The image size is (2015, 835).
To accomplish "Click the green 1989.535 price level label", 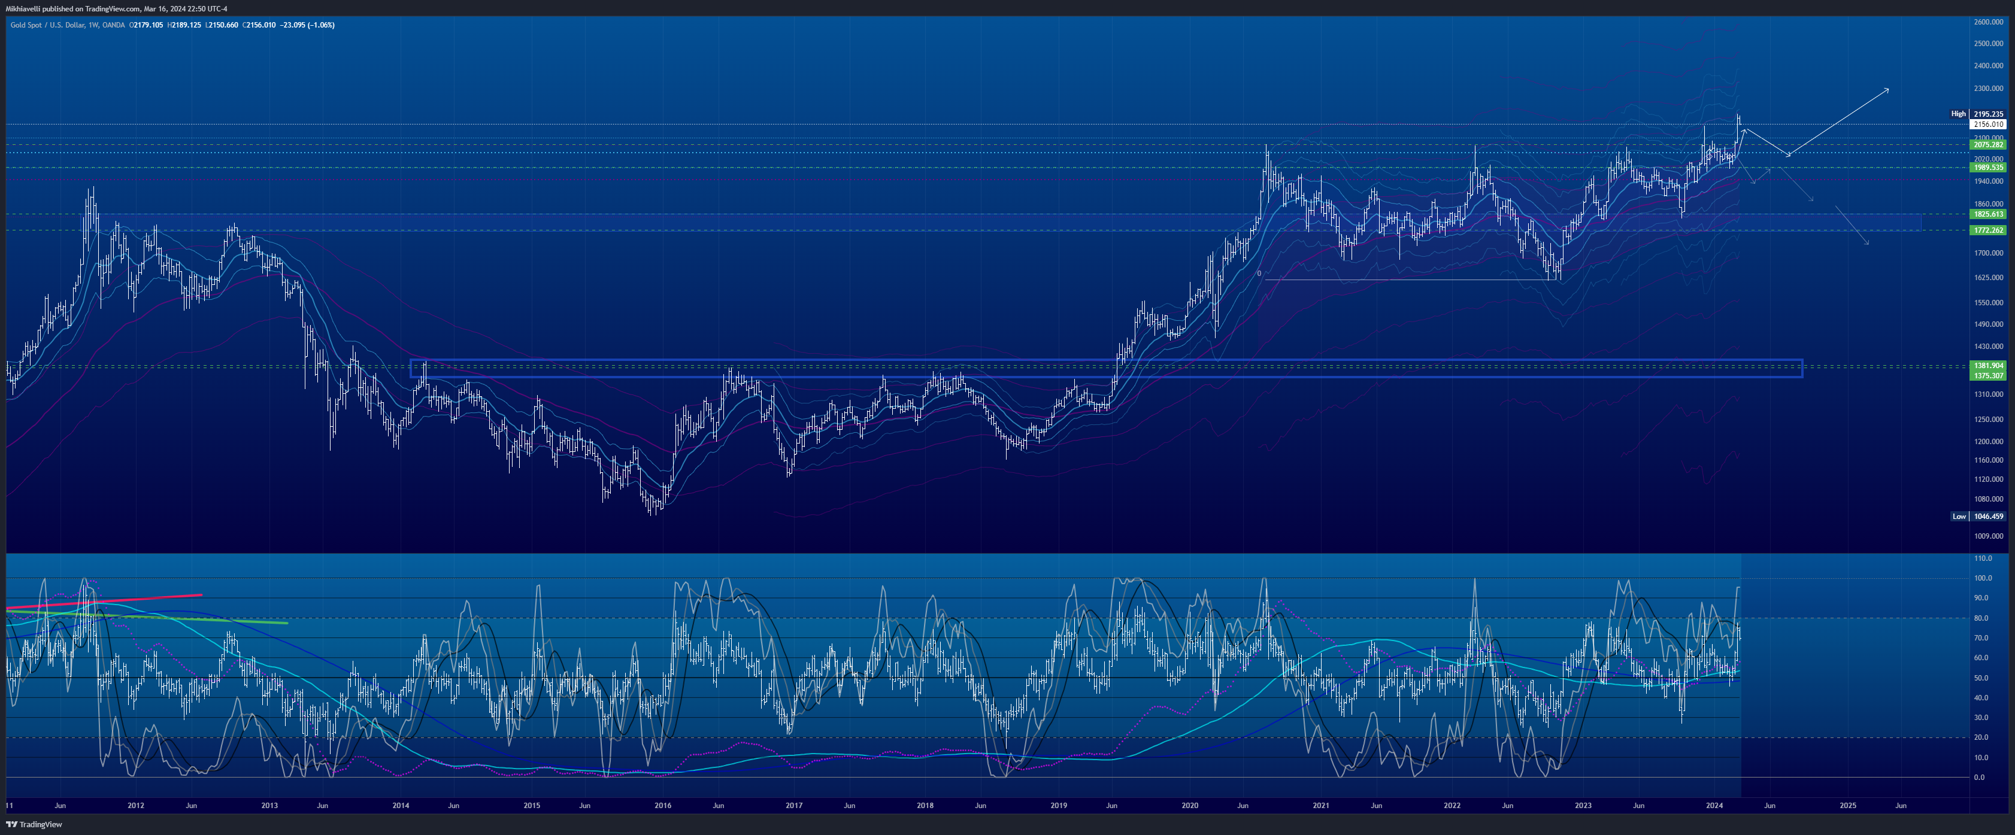I will [x=1987, y=168].
